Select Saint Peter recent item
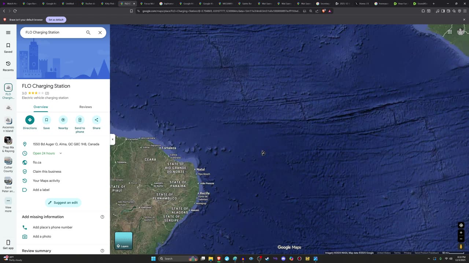This screenshot has width=469, height=263. pos(8,185)
